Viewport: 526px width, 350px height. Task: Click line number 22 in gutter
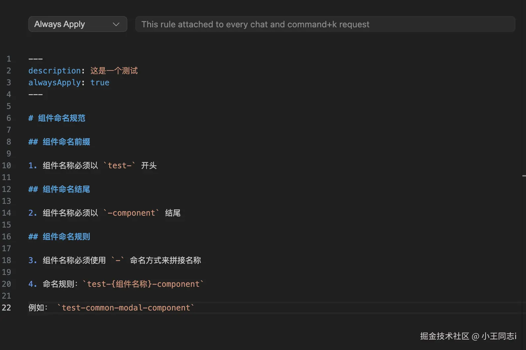[7, 308]
